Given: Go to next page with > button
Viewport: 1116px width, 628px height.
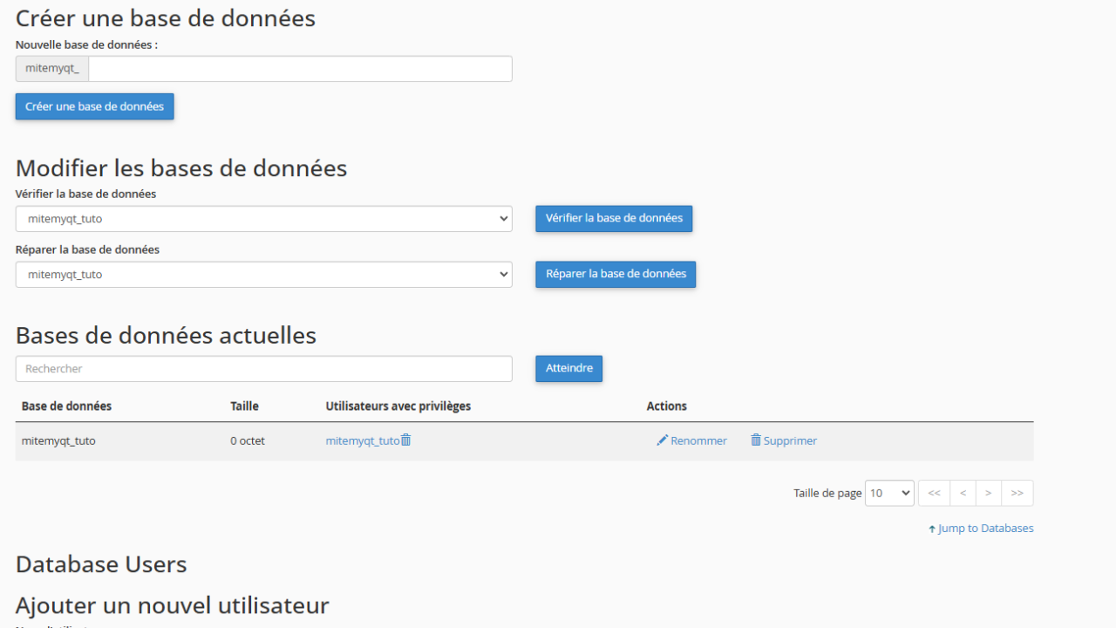Looking at the screenshot, I should [988, 493].
